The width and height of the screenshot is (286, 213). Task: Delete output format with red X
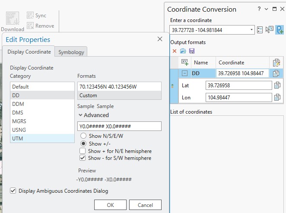pos(175,51)
